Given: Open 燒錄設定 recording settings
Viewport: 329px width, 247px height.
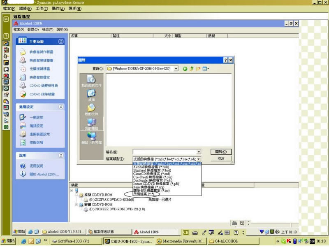Looking at the screenshot, I should click(x=36, y=126).
